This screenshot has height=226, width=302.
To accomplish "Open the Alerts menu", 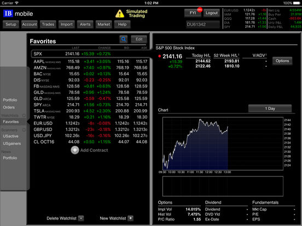I will point(85,25).
